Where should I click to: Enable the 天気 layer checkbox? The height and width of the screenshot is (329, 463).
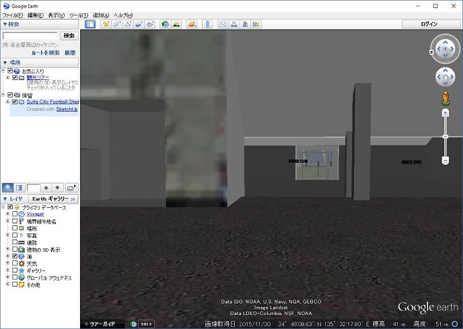pyautogui.click(x=15, y=264)
